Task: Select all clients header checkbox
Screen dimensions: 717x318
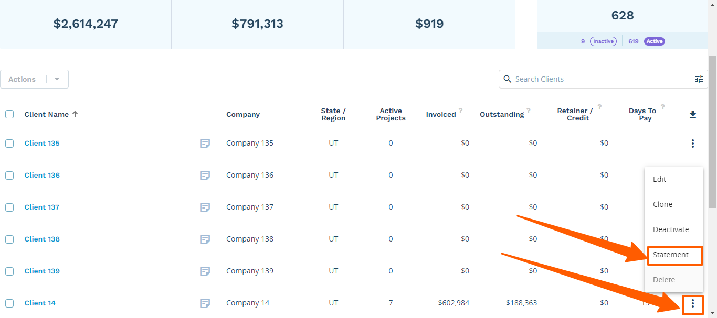Action: pyautogui.click(x=9, y=114)
